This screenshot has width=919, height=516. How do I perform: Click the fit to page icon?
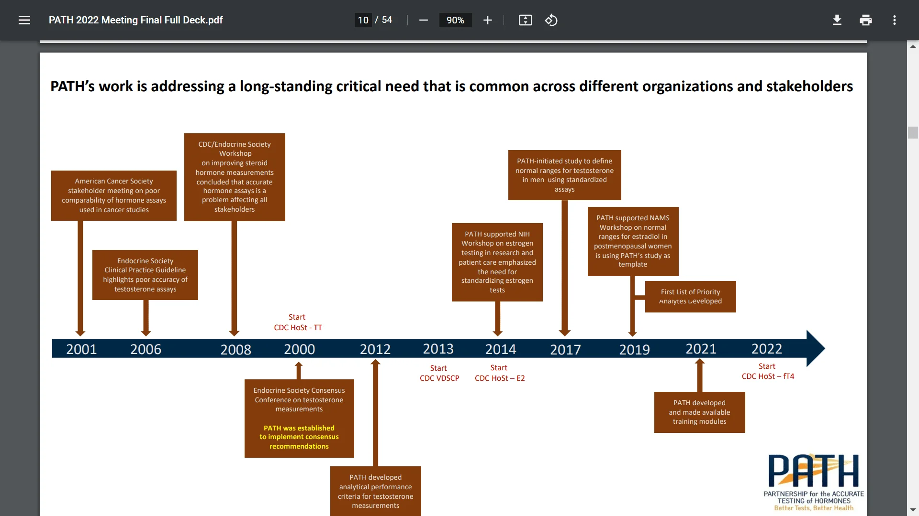pos(525,20)
